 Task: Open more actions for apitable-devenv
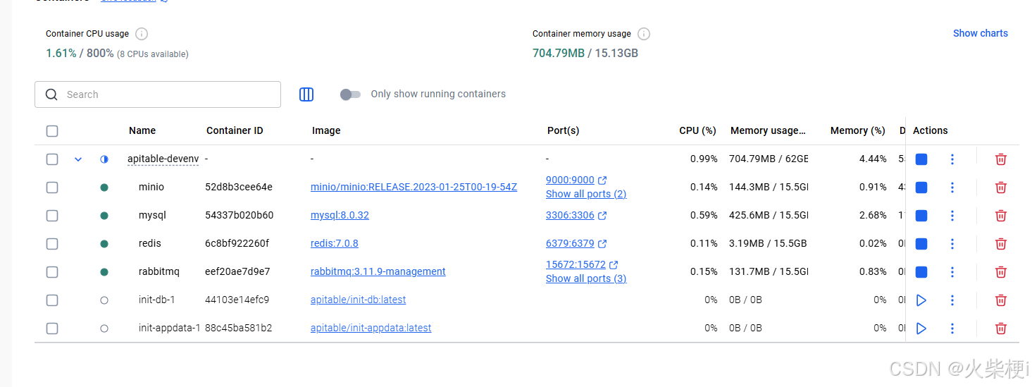pyautogui.click(x=952, y=159)
